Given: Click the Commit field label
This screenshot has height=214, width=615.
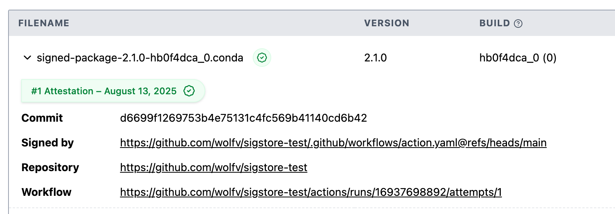Looking at the screenshot, I should [42, 118].
